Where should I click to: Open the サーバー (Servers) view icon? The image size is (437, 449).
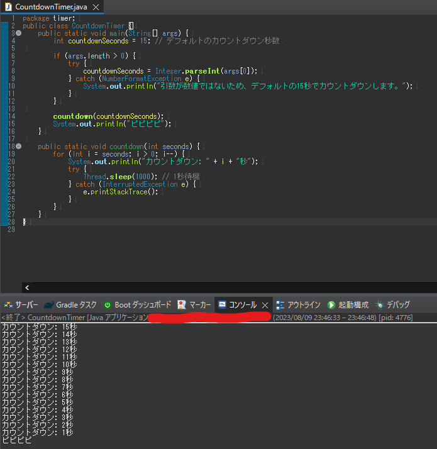pos(8,305)
